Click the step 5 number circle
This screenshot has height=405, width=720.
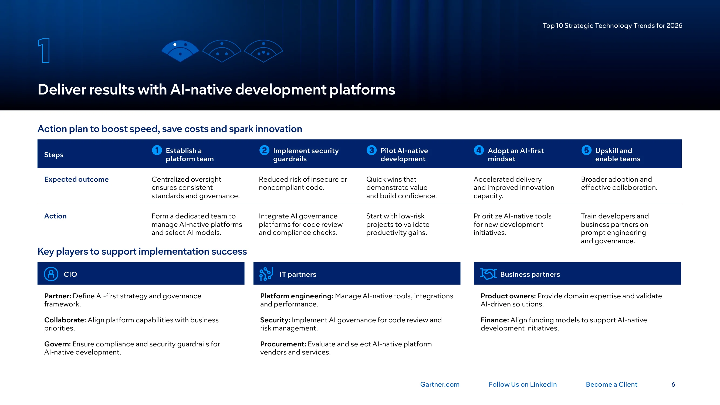(586, 150)
